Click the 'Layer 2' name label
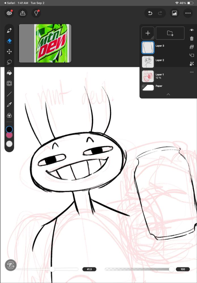The width and height of the screenshot is (197, 283). 160,60
